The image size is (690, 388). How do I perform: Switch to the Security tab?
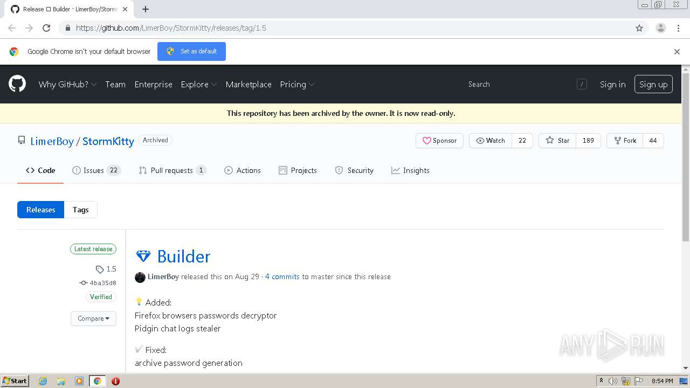click(x=354, y=170)
